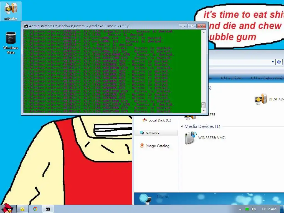Minimize the cmd.exe window
Screen dimensions: 284x213
coord(183,26)
